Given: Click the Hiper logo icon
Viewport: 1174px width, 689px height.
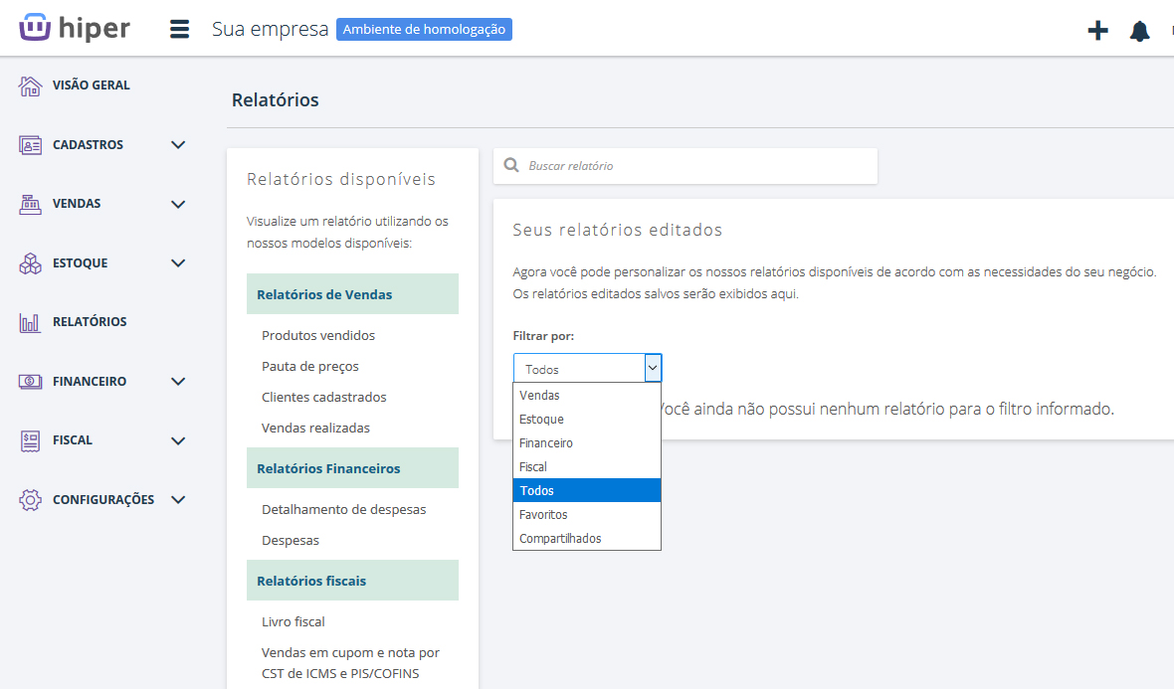Looking at the screenshot, I should click(x=35, y=28).
